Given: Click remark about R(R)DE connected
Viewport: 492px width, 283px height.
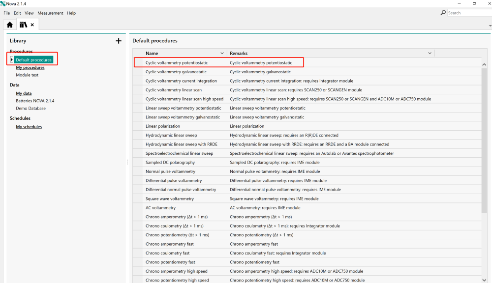Looking at the screenshot, I should (284, 136).
